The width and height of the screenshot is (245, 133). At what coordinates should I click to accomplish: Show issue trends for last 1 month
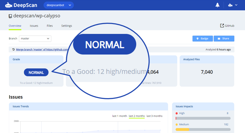[x=120, y=116]
